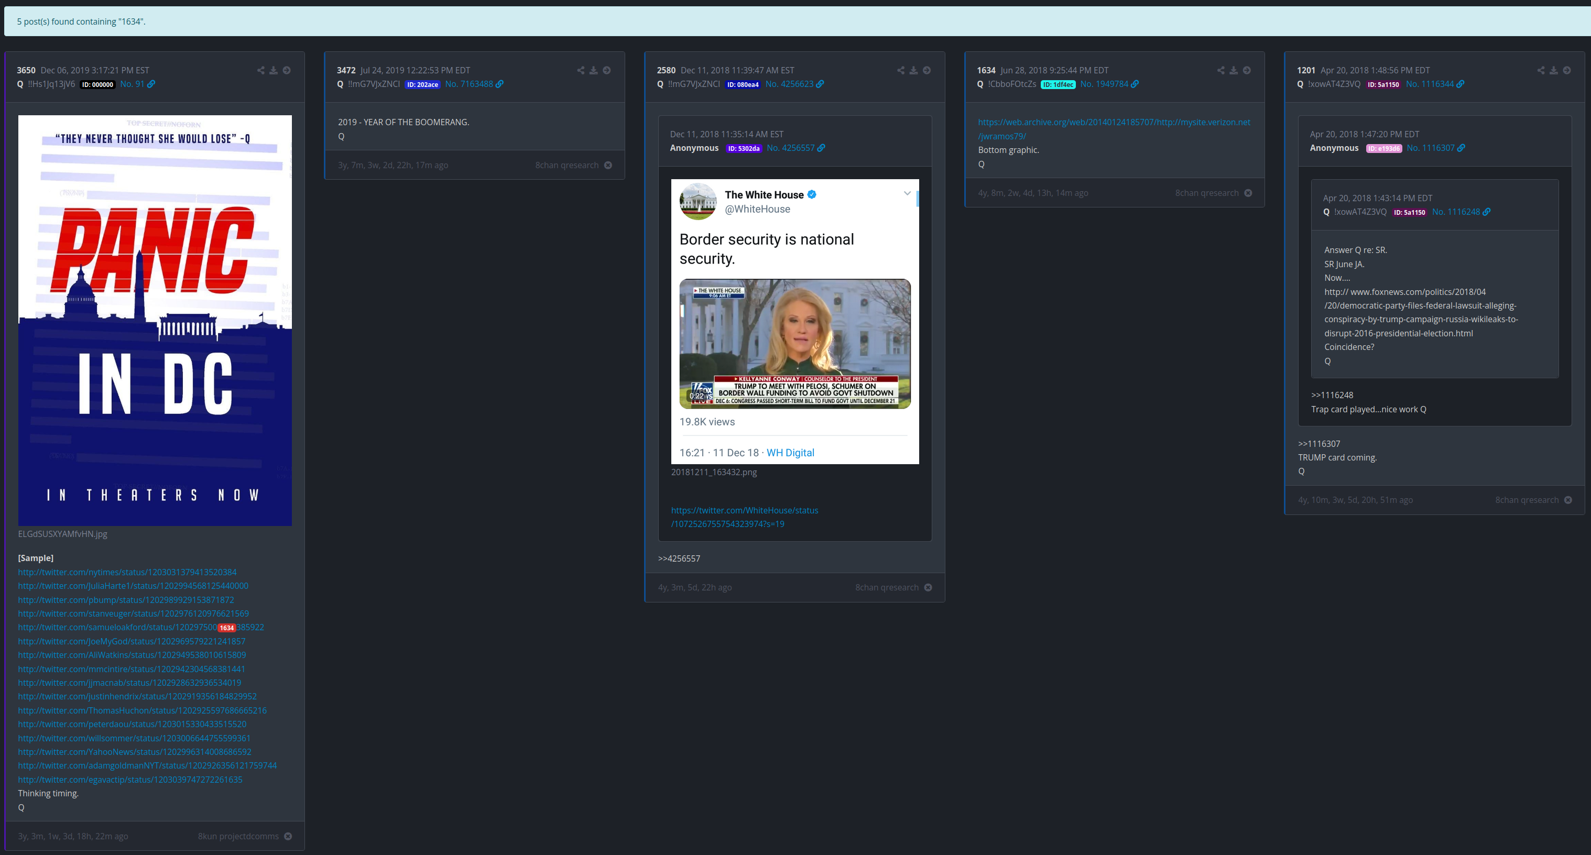This screenshot has width=1591, height=855.
Task: Open adamgoldmanNYT twitter status link
Action: (147, 765)
